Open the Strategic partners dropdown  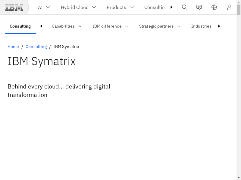tap(160, 26)
